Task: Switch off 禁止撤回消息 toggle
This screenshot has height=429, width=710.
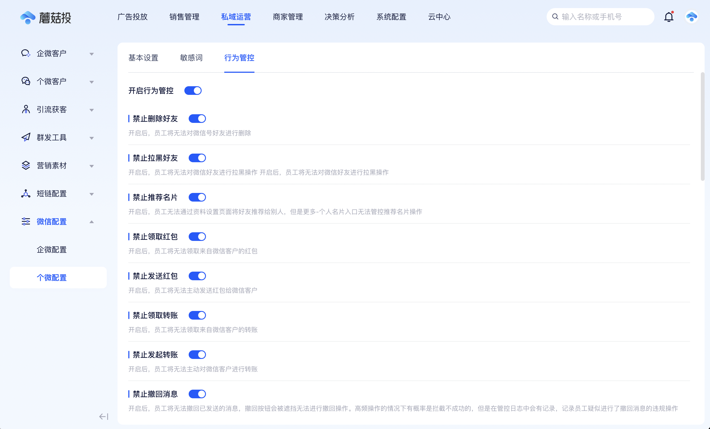Action: [197, 394]
